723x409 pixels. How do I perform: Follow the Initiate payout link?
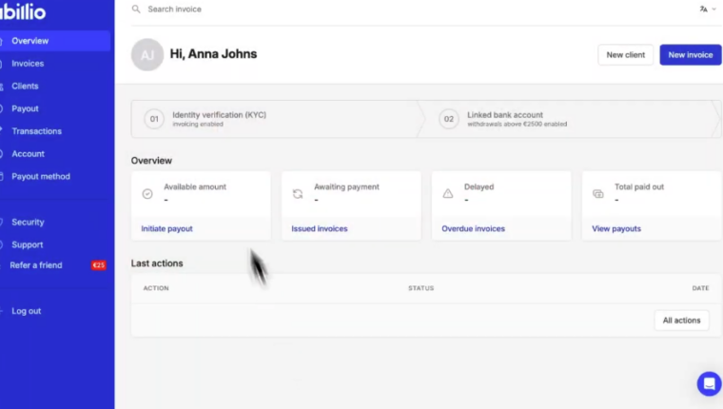pos(166,229)
